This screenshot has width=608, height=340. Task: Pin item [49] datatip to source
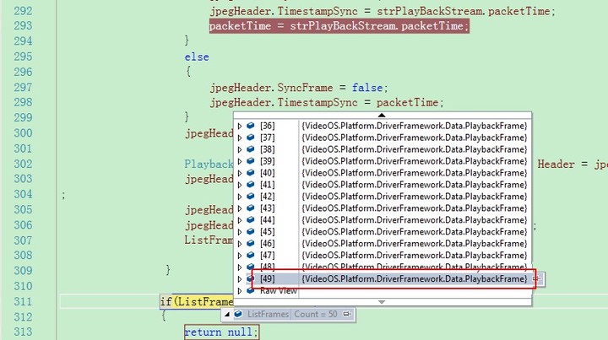coord(535,278)
